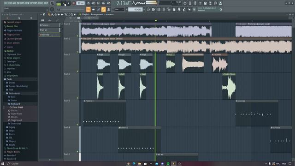The height and width of the screenshot is (166, 295).
Task: Mute Track 1 with its green dot
Action: [77, 36]
